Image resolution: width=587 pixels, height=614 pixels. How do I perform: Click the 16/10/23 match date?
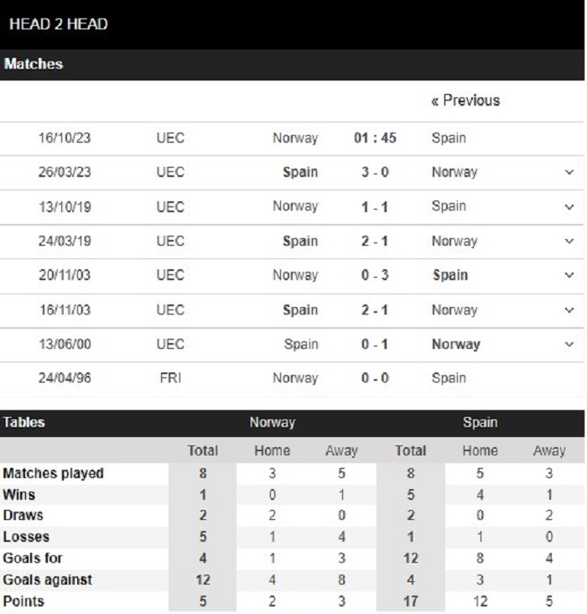point(65,138)
